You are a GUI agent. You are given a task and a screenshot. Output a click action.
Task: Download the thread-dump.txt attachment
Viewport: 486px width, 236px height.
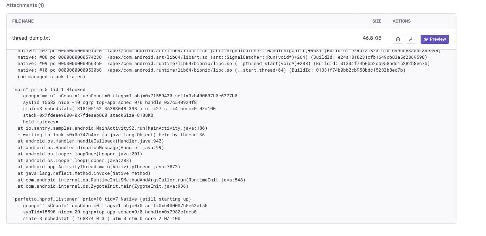(411, 39)
